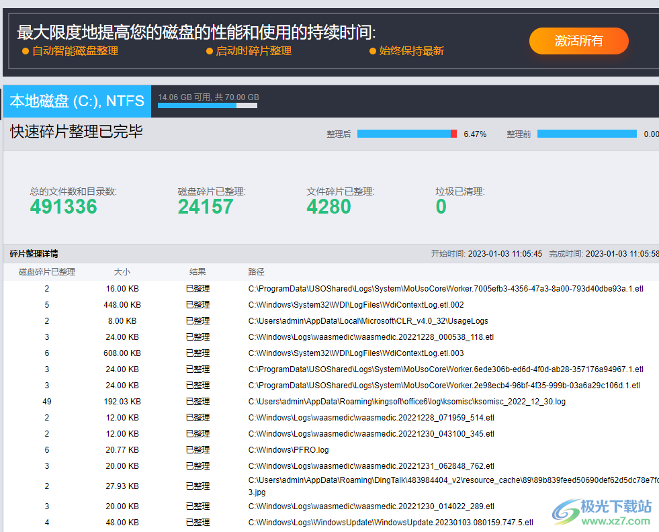Click the 48.00 KB size cell
The image size is (659, 532).
click(x=122, y=523)
